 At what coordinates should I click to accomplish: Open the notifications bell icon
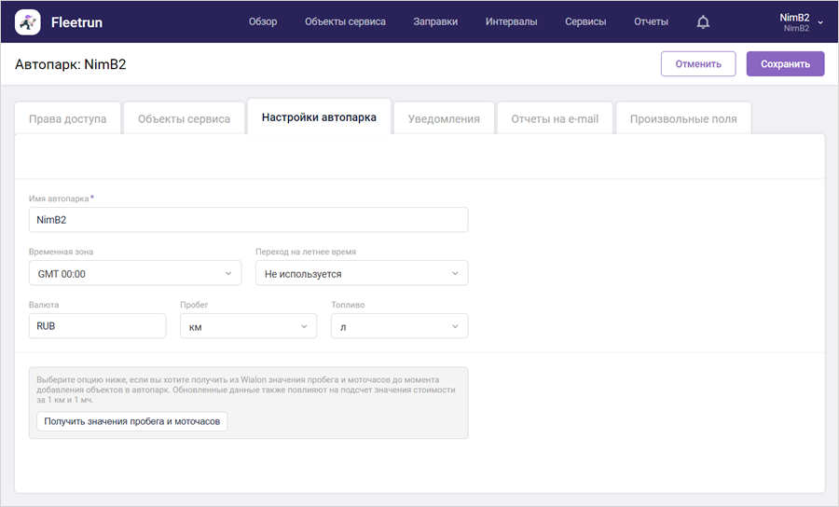point(703,22)
